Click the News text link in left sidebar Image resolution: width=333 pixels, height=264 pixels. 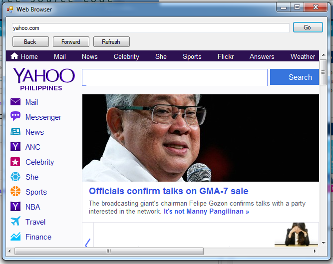[x=34, y=132]
